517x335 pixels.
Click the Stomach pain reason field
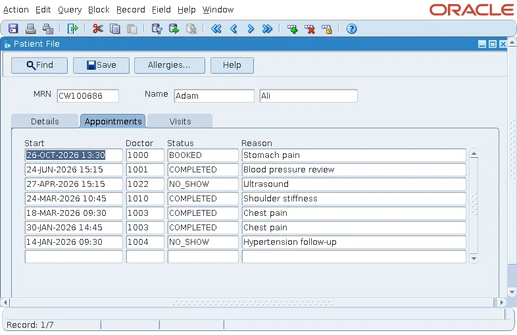354,155
